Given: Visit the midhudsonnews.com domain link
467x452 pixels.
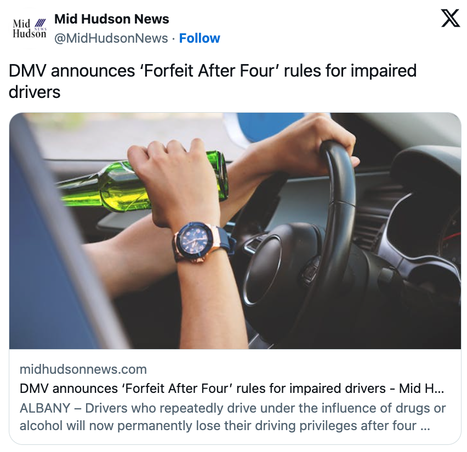Looking at the screenshot, I should (83, 369).
